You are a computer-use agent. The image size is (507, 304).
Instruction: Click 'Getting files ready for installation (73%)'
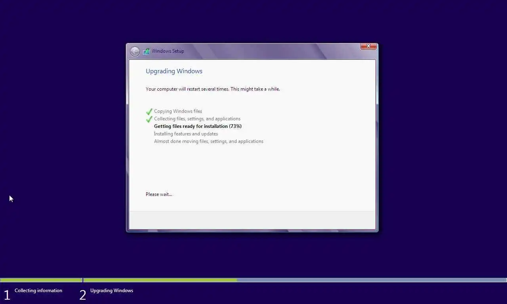(198, 126)
